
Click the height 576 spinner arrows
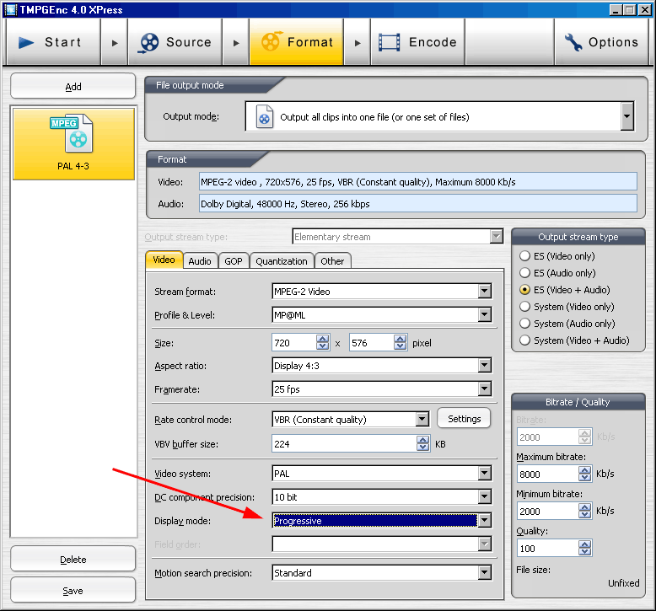(x=400, y=342)
